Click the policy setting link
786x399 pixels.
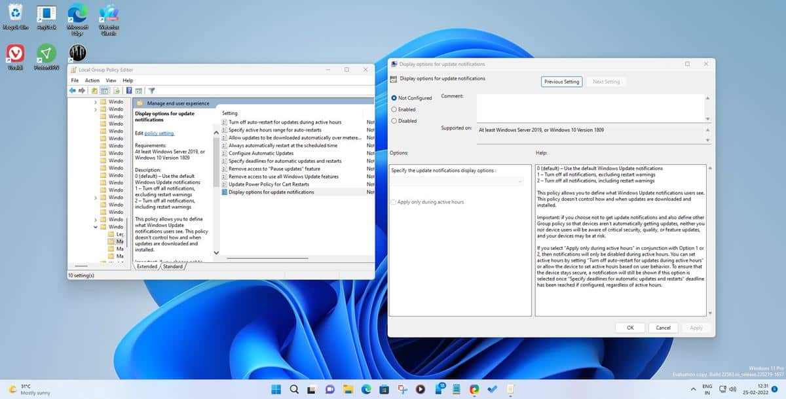[159, 133]
